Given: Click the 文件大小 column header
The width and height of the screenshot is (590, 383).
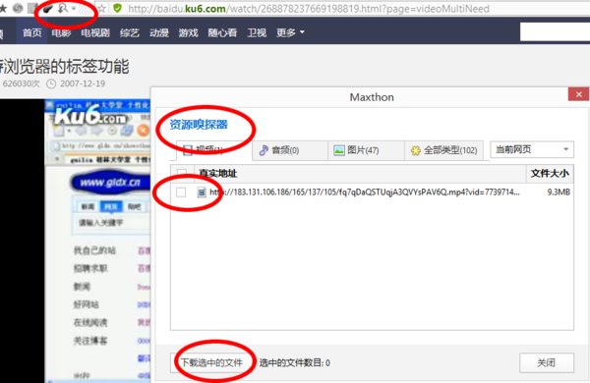Looking at the screenshot, I should [x=550, y=173].
